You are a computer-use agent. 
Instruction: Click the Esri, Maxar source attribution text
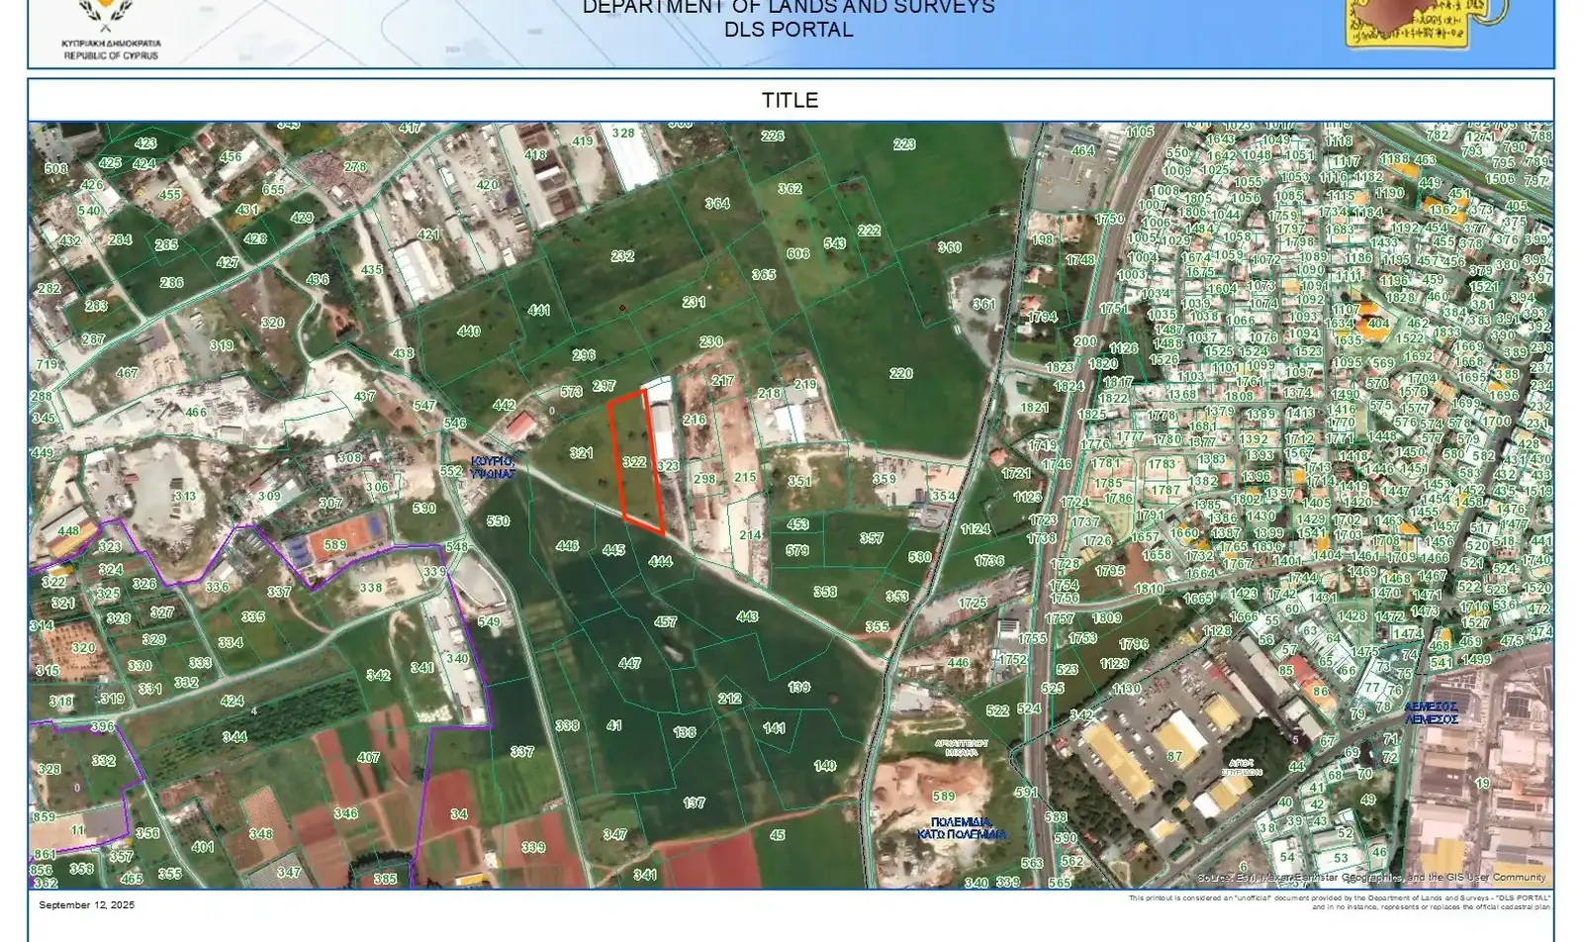[x=1371, y=878]
